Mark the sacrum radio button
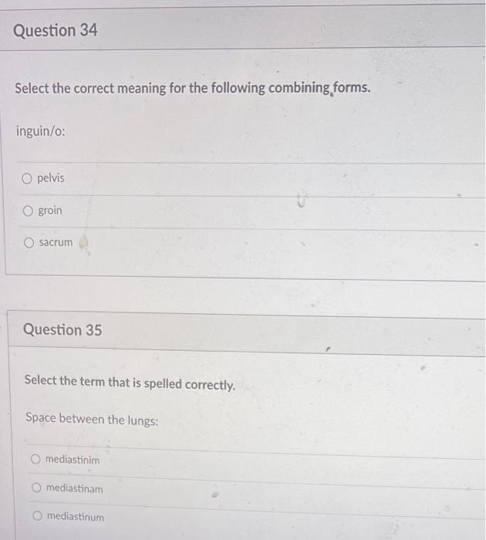This screenshot has width=486, height=540. (x=29, y=243)
